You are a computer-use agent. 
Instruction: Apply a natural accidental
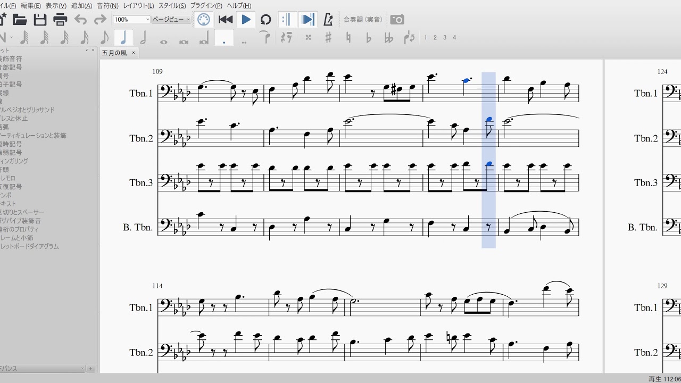(x=348, y=38)
